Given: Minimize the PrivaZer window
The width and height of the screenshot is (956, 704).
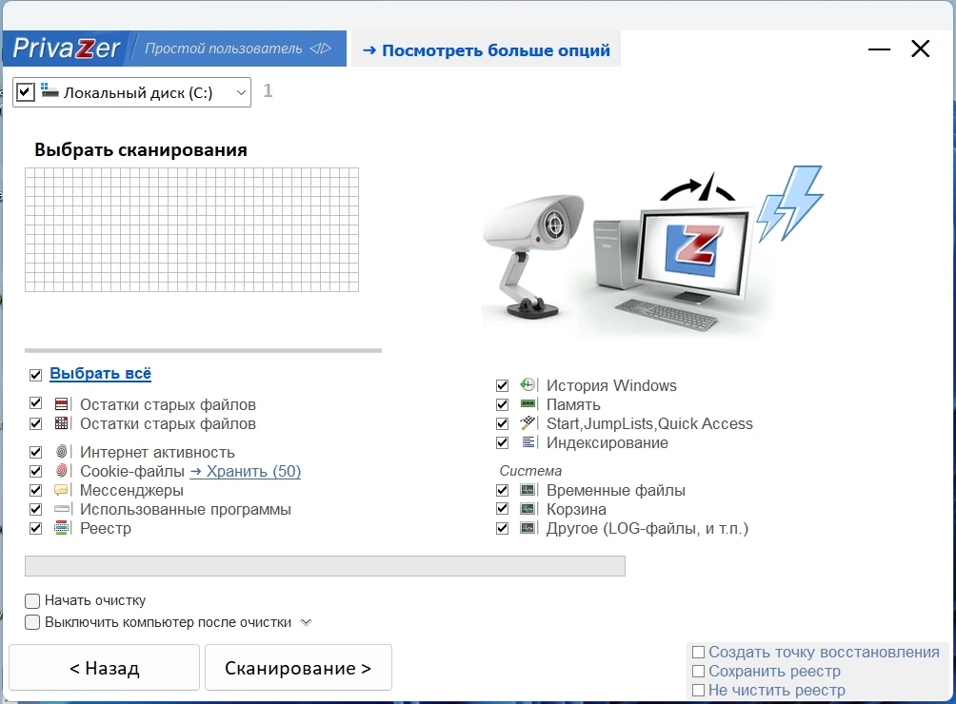Looking at the screenshot, I should [879, 49].
